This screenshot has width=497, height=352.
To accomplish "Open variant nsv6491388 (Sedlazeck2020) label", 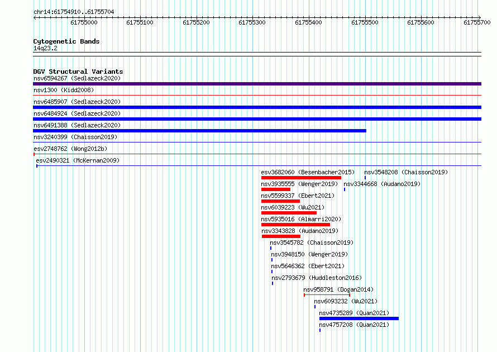I will coord(77,125).
